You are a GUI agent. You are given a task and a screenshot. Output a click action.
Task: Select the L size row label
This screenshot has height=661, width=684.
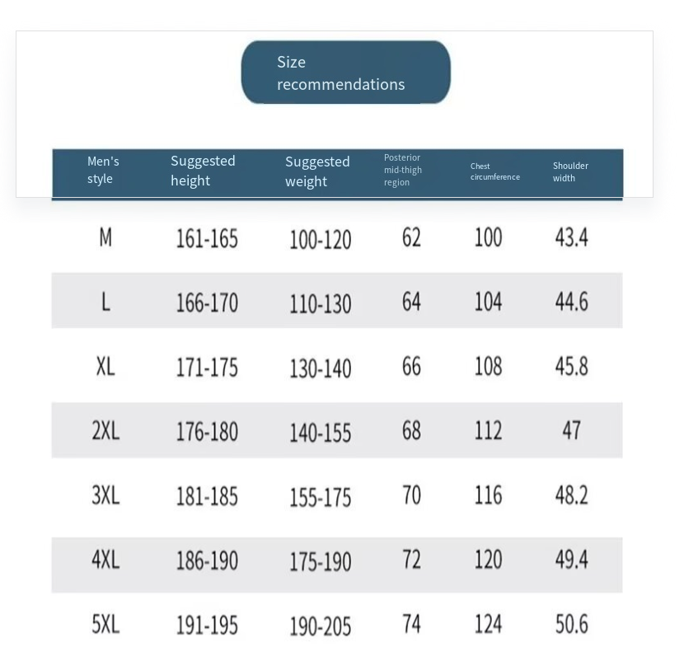105,302
